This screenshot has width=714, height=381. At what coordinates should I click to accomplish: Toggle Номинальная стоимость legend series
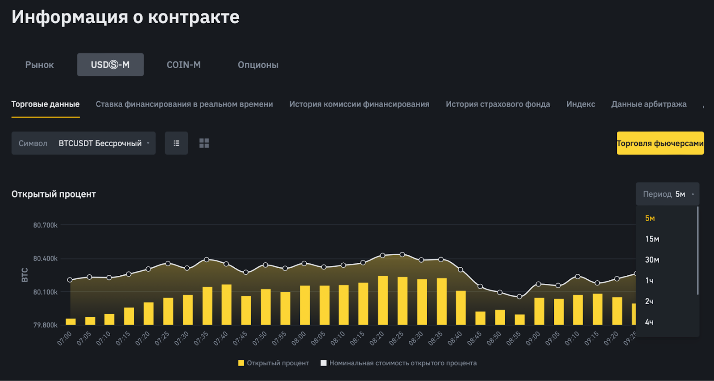[399, 363]
